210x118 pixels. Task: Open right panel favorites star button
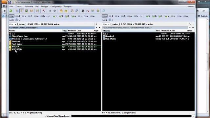point(190,28)
